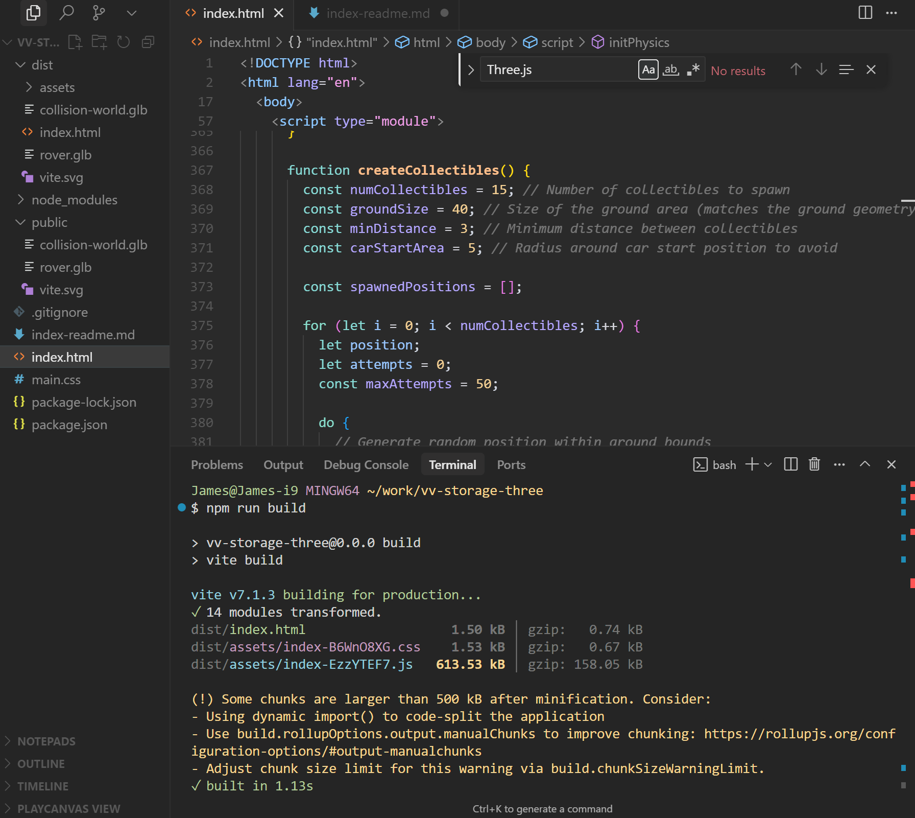Open the Search view icon
Image resolution: width=915 pixels, height=818 pixels.
pyautogui.click(x=66, y=13)
